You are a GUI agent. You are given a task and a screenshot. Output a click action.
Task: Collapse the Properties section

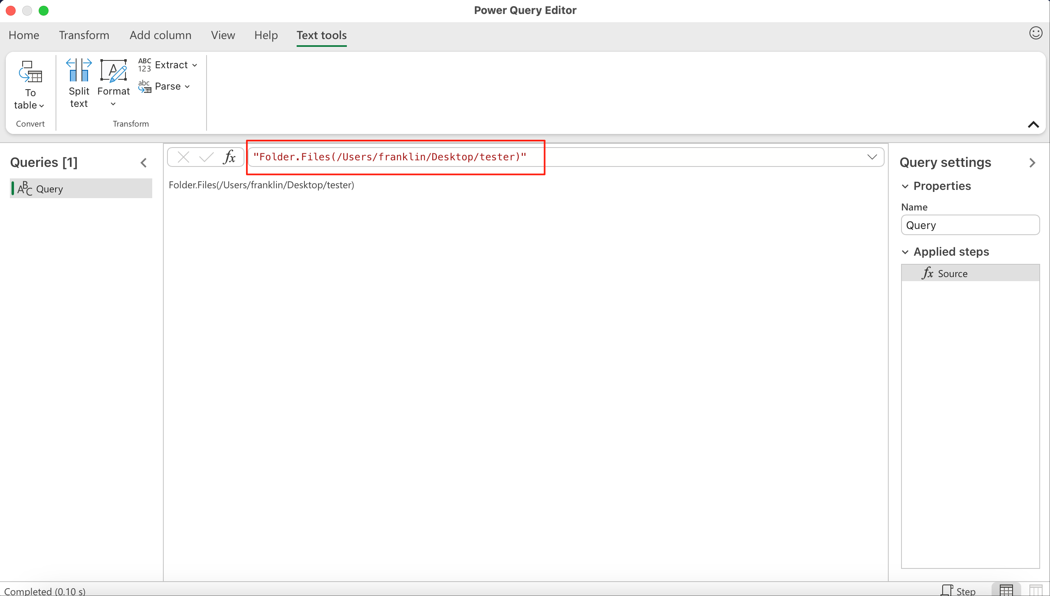[905, 186]
